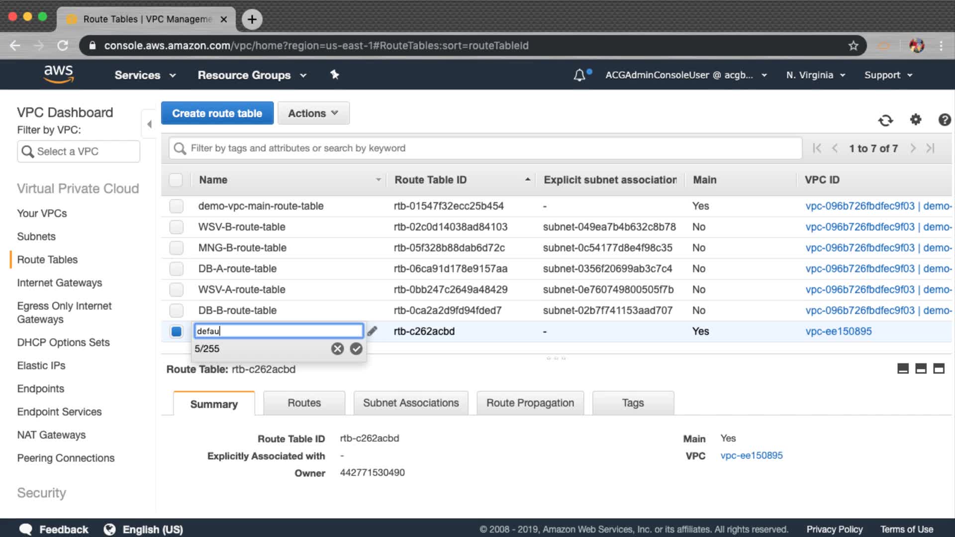Click the notifications bell icon
This screenshot has height=537, width=955.
tap(579, 75)
